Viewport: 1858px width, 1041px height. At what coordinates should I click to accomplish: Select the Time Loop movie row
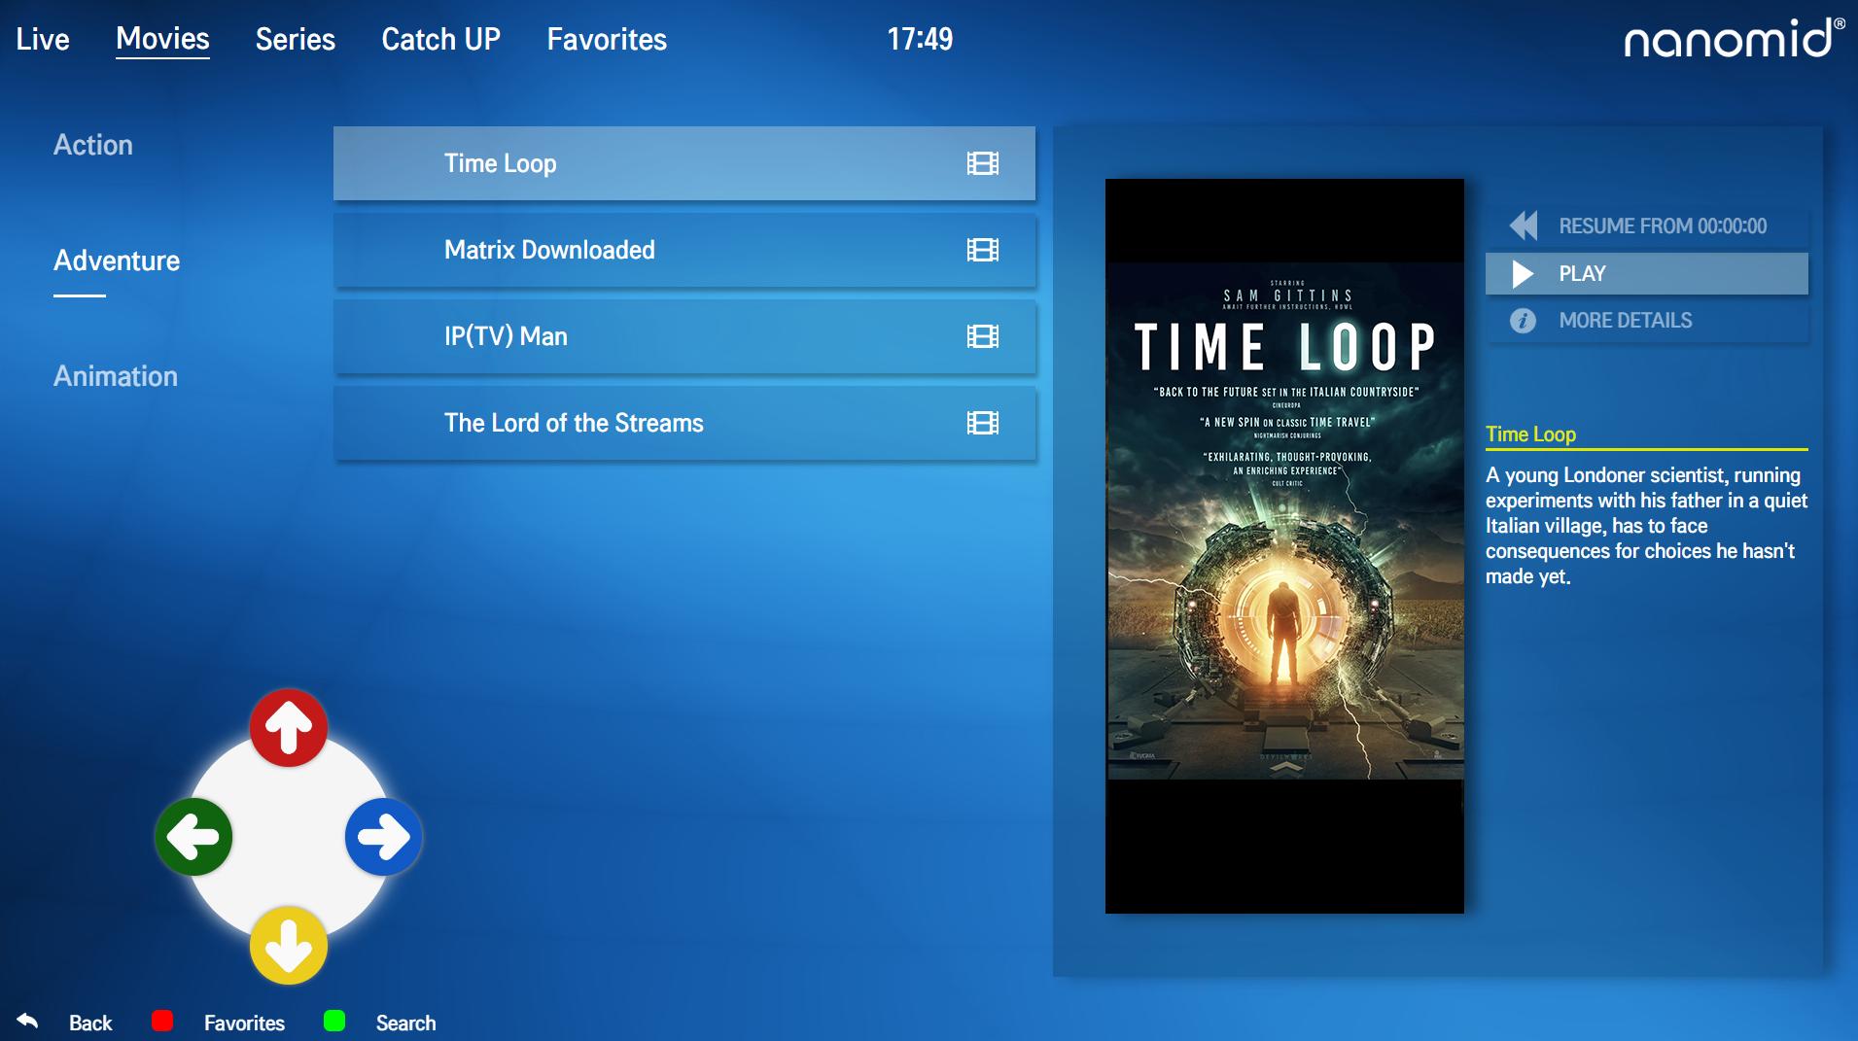click(x=684, y=163)
